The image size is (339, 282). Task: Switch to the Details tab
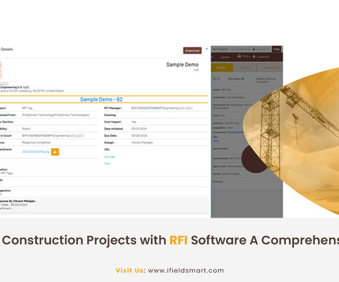coord(222,68)
